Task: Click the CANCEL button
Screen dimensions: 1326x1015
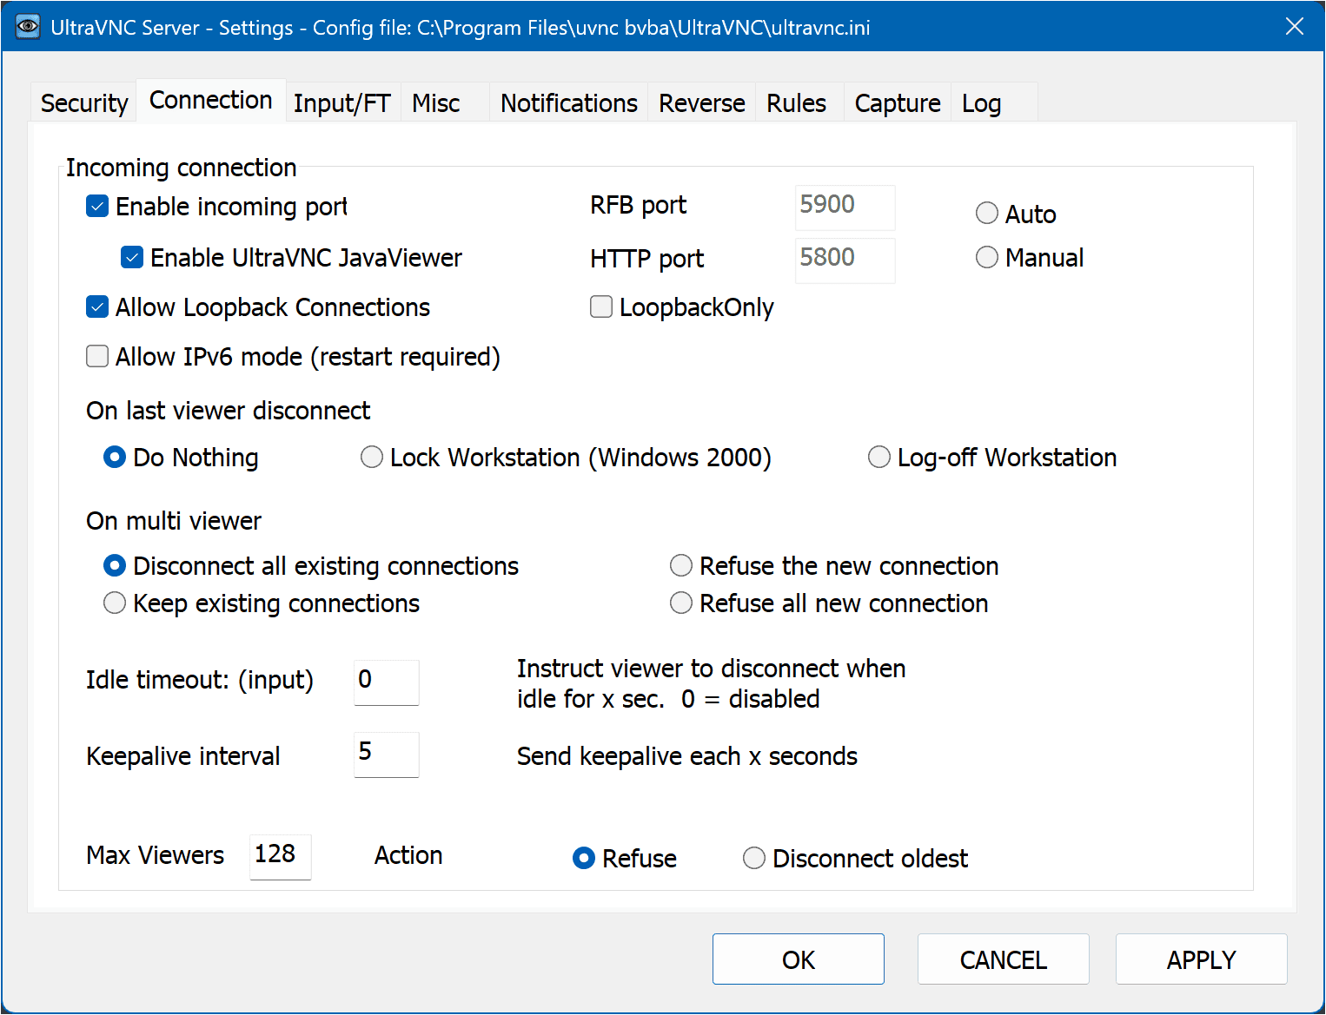Action: click(x=1003, y=959)
